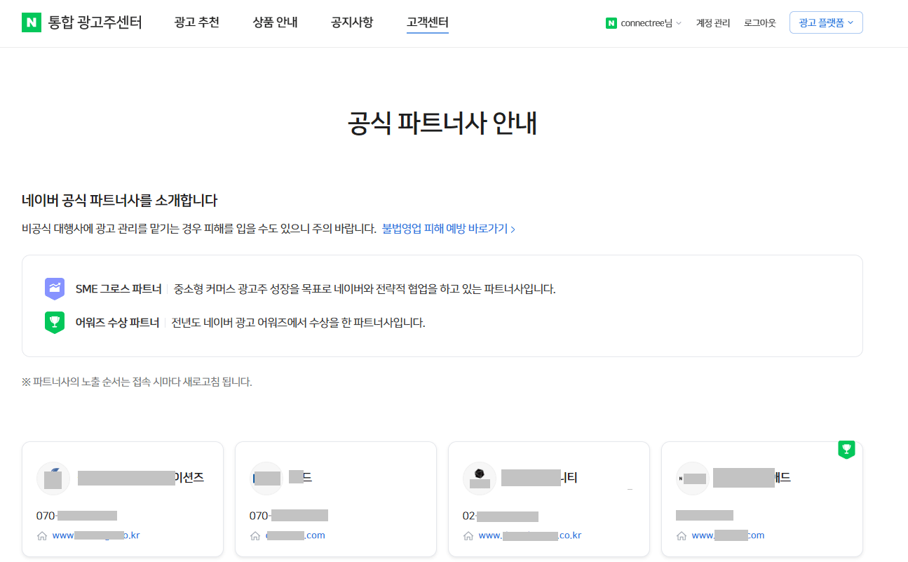This screenshot has height=562, width=908.
Task: Click the home icon on the fourth partner card
Action: click(x=681, y=535)
